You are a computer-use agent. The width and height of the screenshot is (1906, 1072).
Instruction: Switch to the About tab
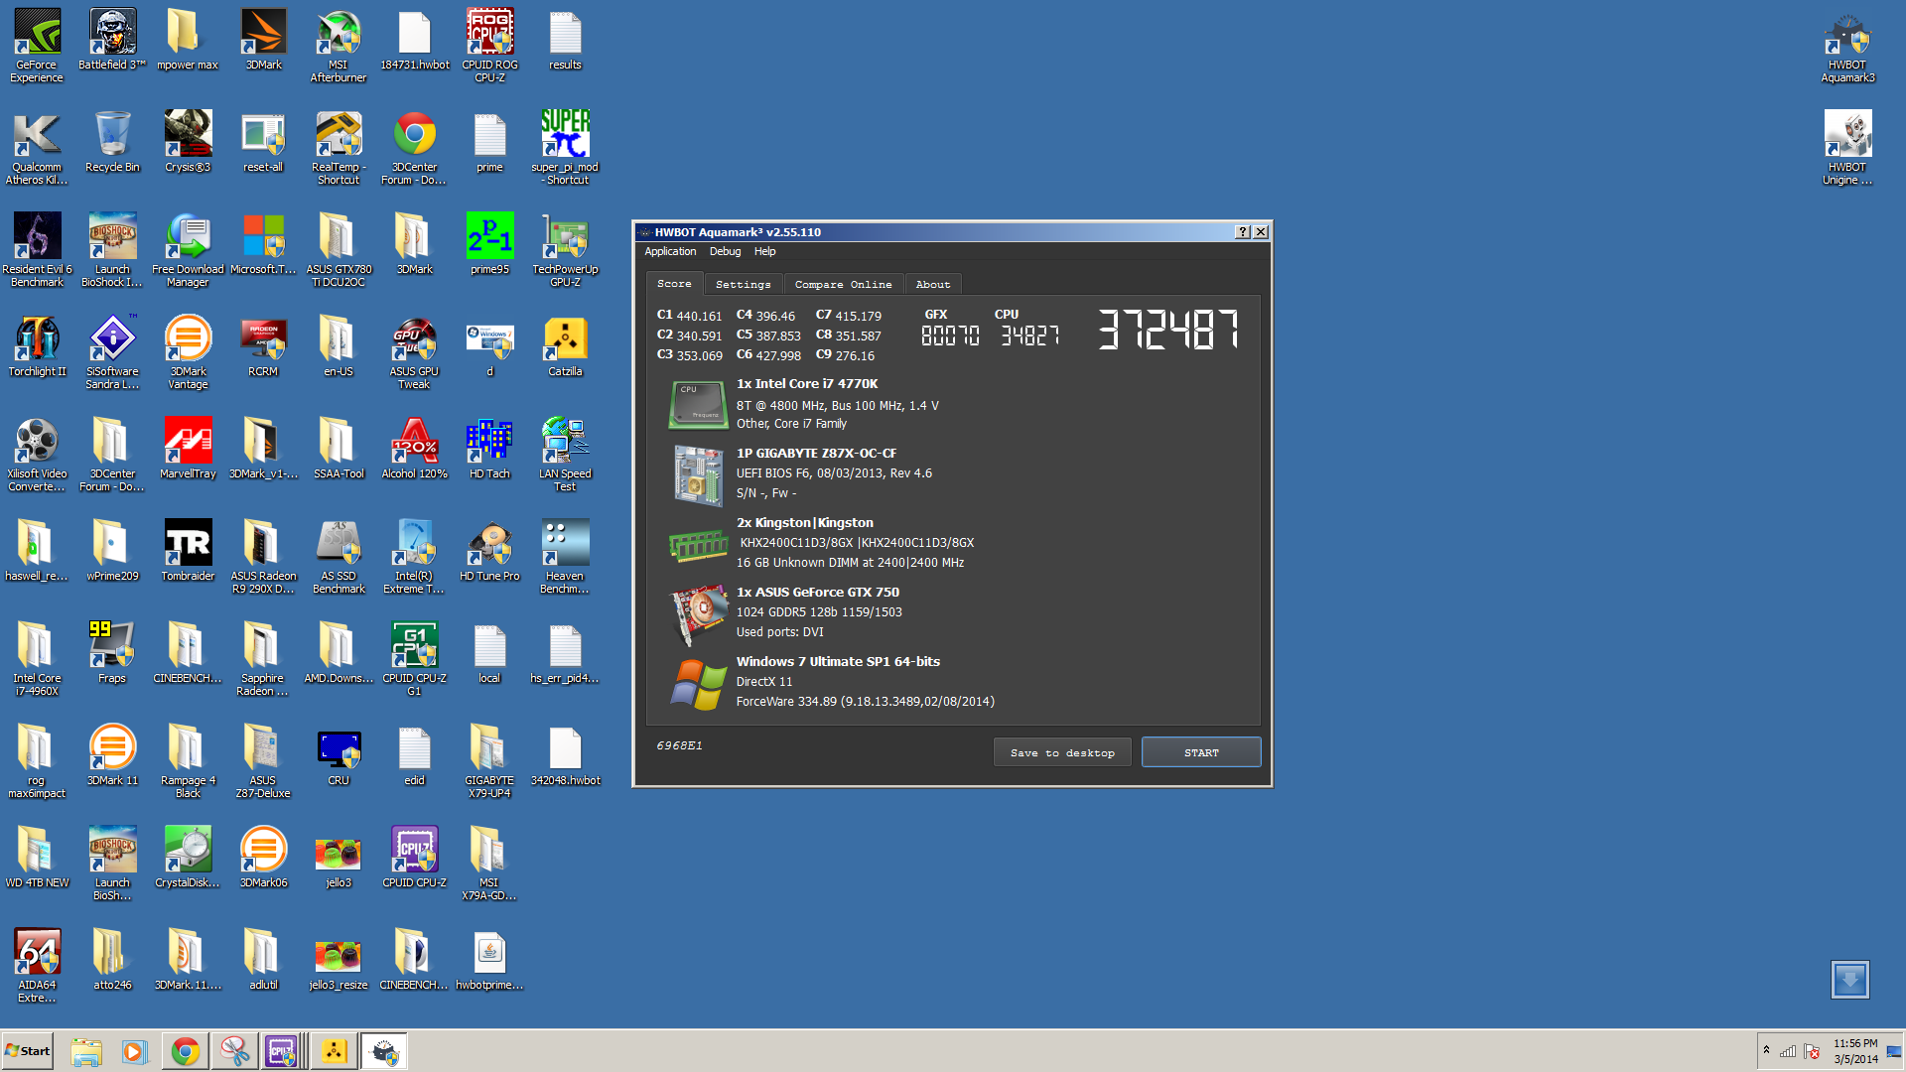tap(932, 285)
